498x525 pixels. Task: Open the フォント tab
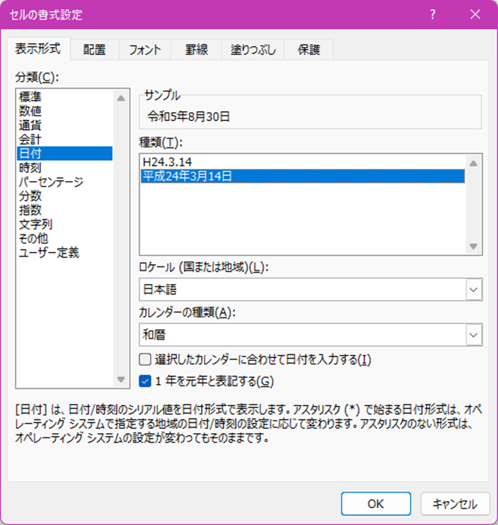coord(145,49)
